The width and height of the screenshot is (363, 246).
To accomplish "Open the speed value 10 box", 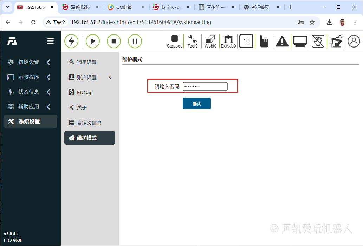I will [246, 41].
